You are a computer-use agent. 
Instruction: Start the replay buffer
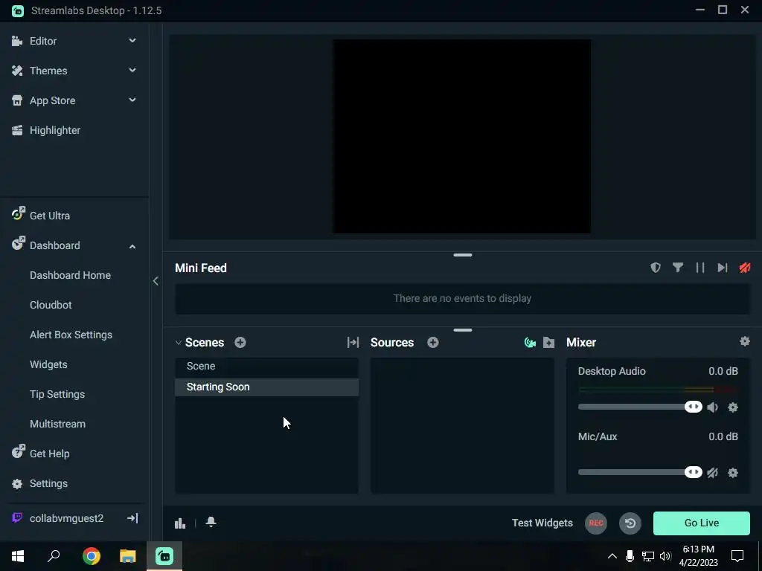click(x=630, y=523)
